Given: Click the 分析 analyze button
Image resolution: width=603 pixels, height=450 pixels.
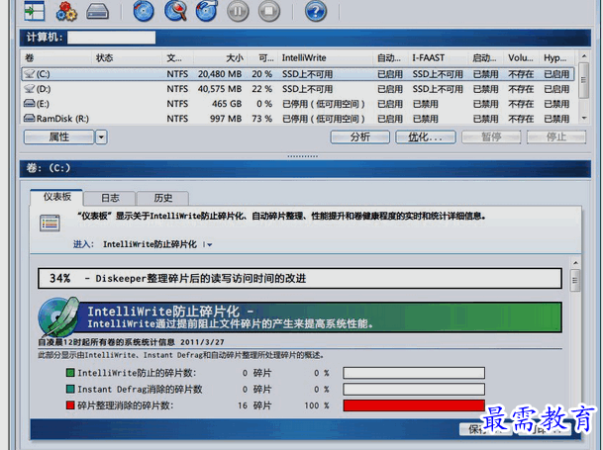Looking at the screenshot, I should pyautogui.click(x=360, y=136).
